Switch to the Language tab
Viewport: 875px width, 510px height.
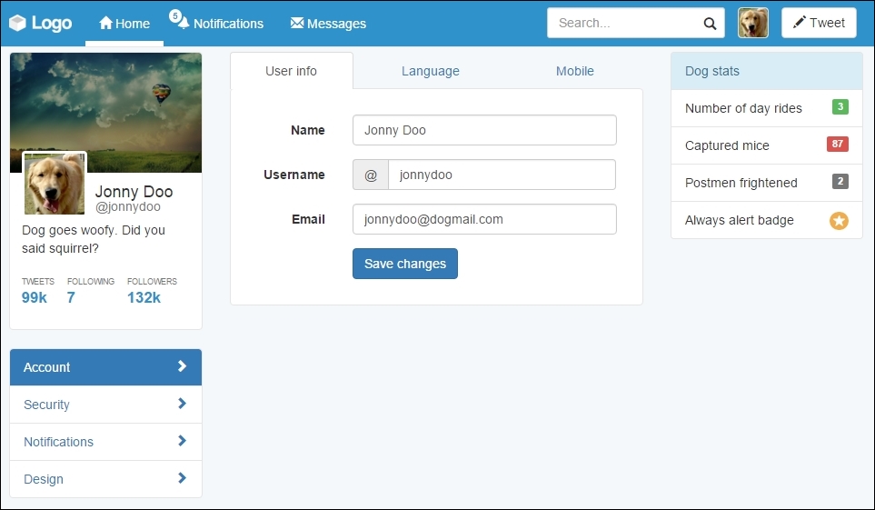pyautogui.click(x=431, y=71)
